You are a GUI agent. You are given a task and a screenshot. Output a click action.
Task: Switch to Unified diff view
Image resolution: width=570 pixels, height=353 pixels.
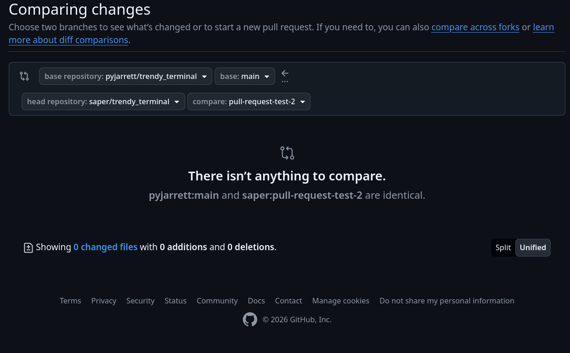coord(532,247)
